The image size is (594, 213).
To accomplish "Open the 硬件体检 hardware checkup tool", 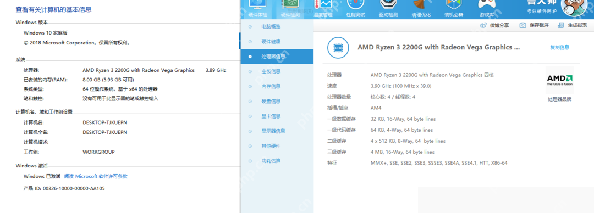I will [257, 9].
